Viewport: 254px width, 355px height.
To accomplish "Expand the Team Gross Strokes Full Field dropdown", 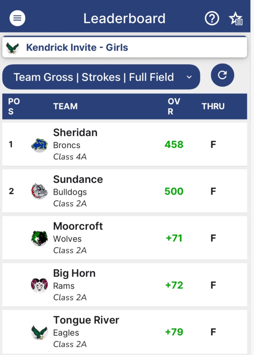I will click(x=101, y=77).
